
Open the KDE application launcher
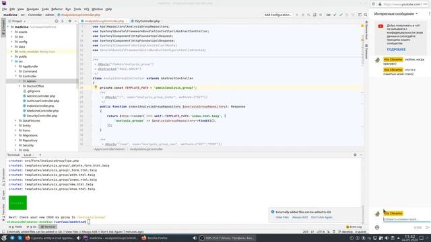click(4, 238)
